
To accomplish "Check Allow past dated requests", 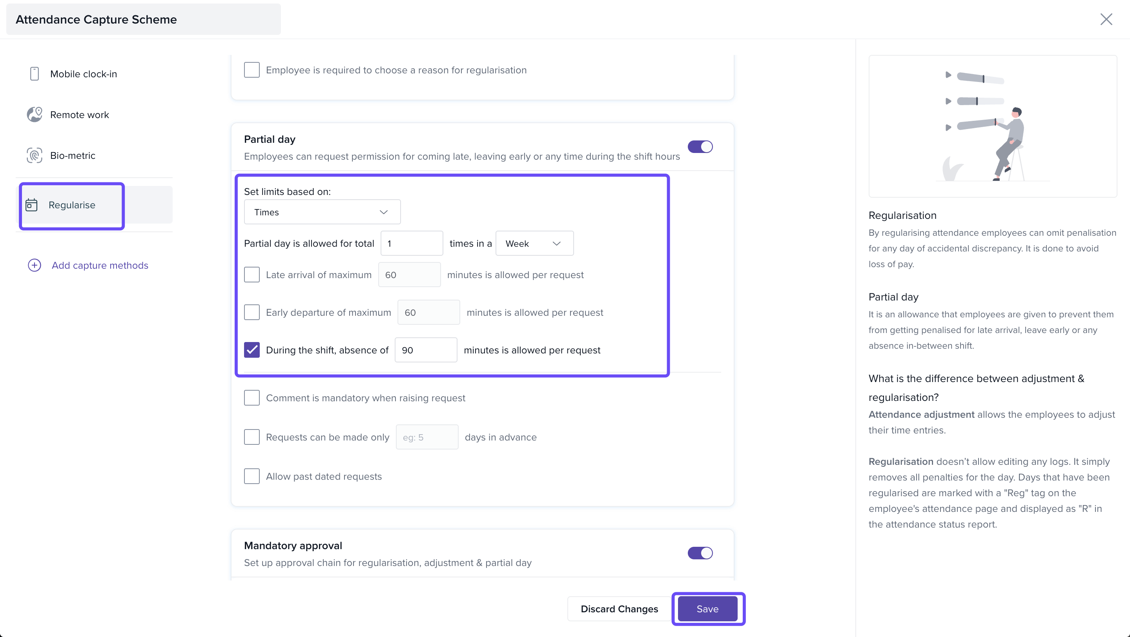I will tap(252, 476).
